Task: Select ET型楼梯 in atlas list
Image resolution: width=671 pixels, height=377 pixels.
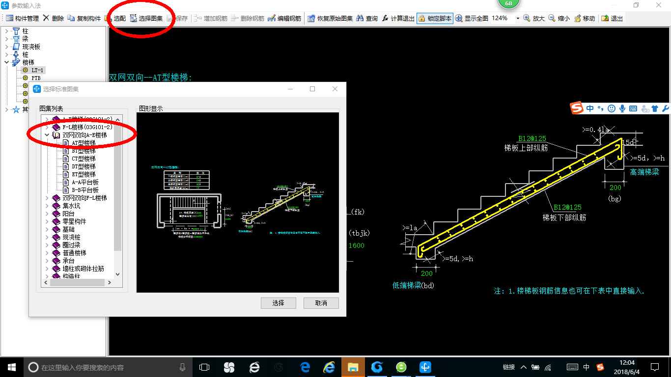Action: coord(84,174)
